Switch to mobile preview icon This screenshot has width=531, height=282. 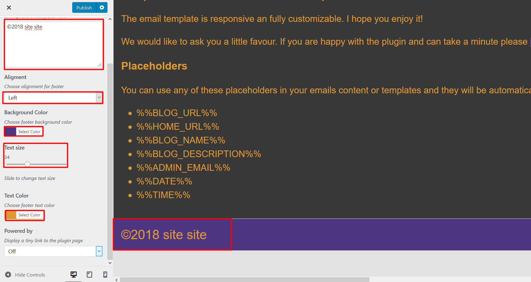(x=105, y=274)
